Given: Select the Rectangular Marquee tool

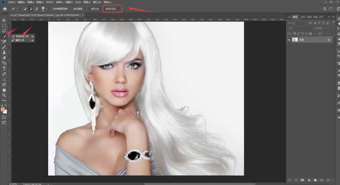Looking at the screenshot, I should [x=4, y=26].
